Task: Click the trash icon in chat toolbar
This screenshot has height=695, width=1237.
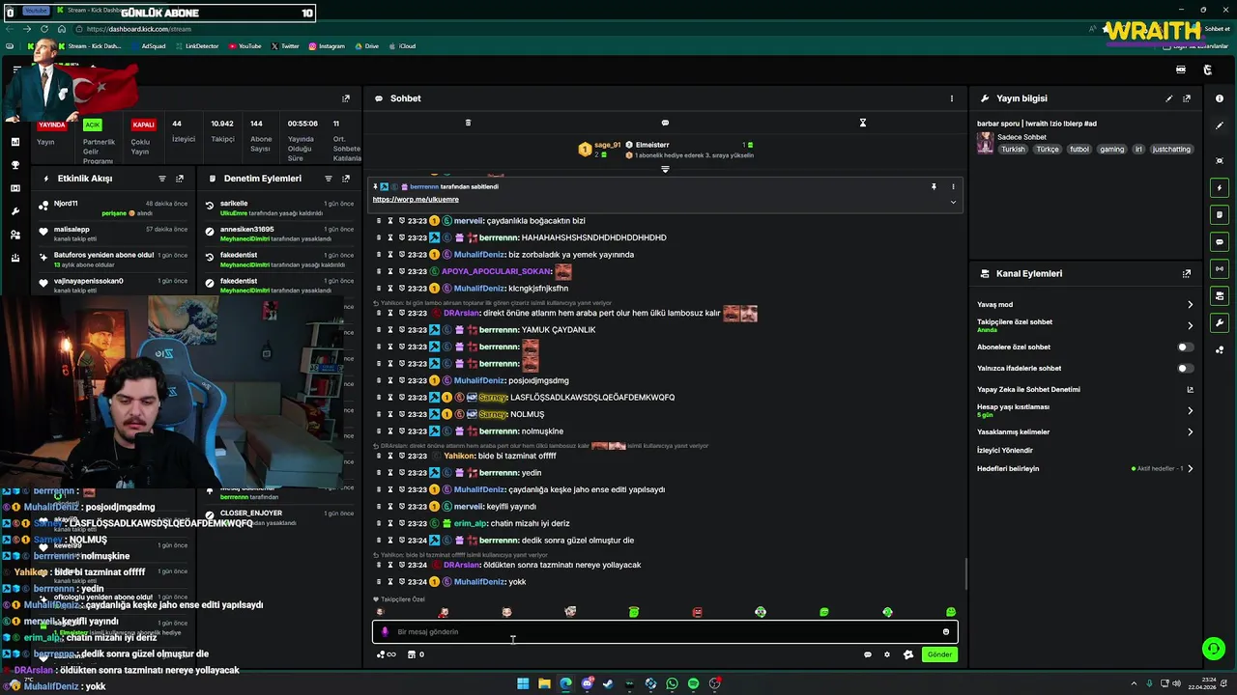Action: [x=468, y=123]
